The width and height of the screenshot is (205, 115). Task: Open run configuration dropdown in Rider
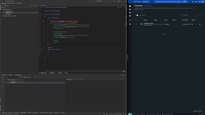pos(103,1)
